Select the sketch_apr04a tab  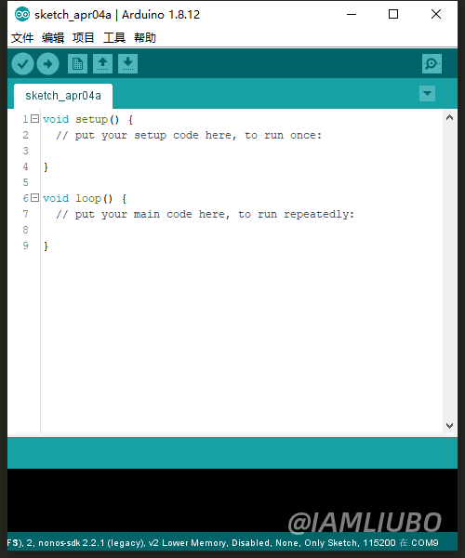(63, 96)
